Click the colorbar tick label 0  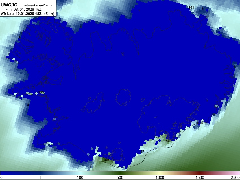point(1,177)
